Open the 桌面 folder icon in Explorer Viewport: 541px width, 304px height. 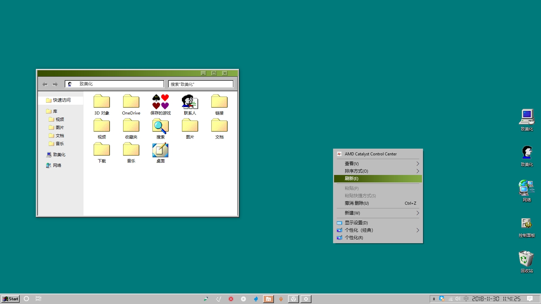coord(160,151)
